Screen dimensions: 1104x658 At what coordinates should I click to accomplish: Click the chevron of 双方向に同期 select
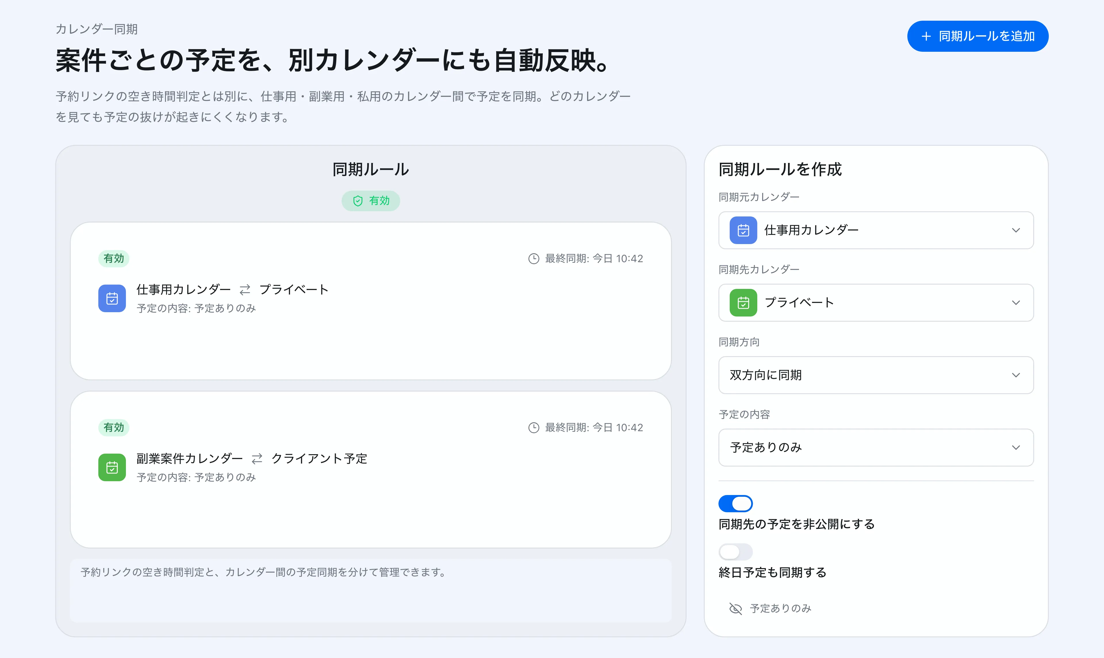point(1016,375)
